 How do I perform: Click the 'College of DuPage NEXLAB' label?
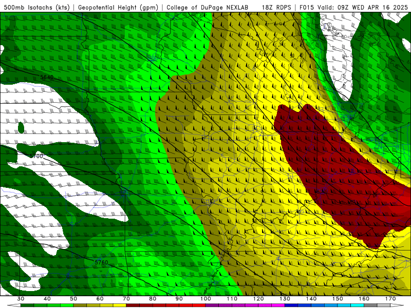tap(208, 7)
